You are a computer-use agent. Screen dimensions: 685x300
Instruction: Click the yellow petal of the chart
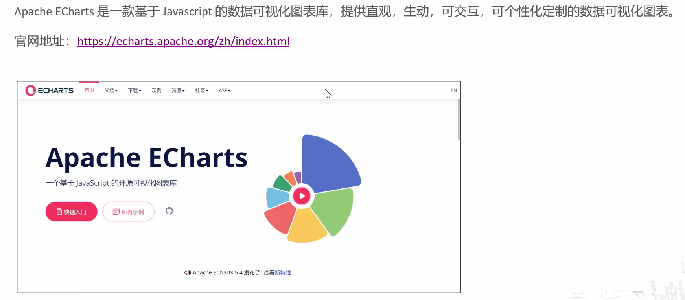tap(306, 226)
